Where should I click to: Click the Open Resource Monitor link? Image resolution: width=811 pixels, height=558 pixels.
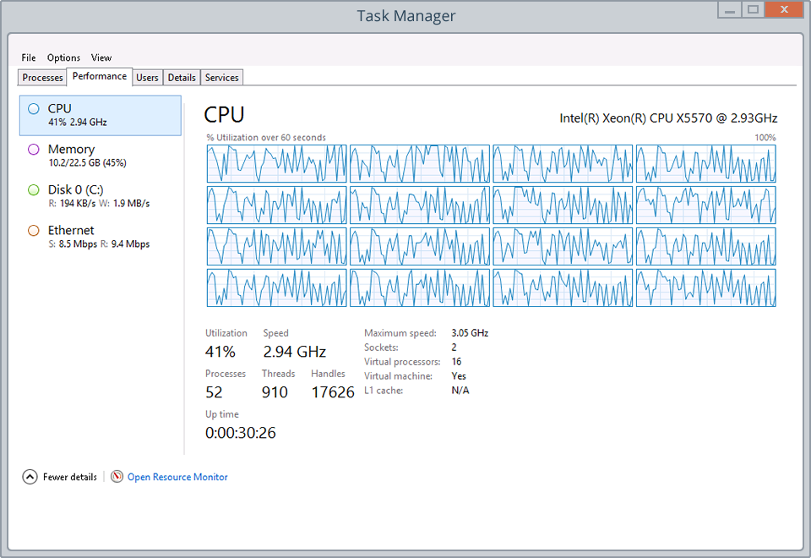click(x=177, y=477)
